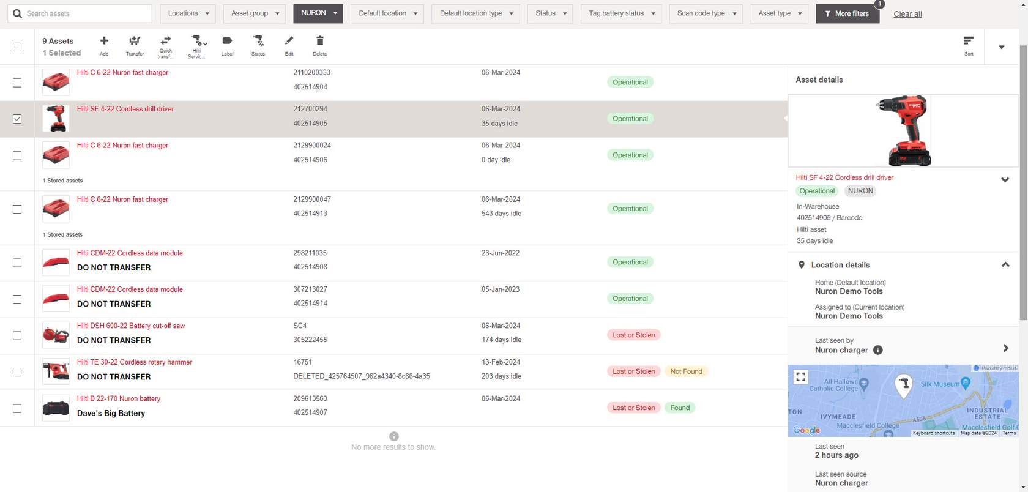Click the location pin marker on the map
The height and width of the screenshot is (492, 1028).
[x=904, y=386]
